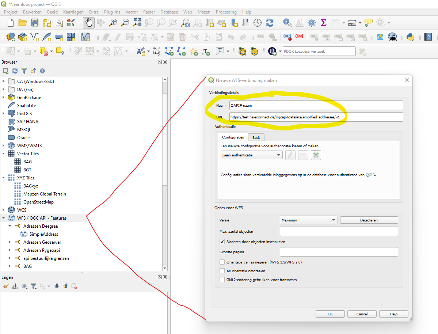Open the Geen authenticatie combo box

click(x=252, y=155)
